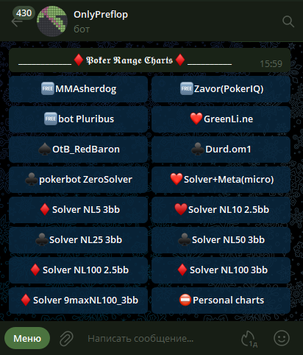This screenshot has width=303, height=355.
Task: Open Solver NL10 2.5bb chart
Action: pyautogui.click(x=221, y=210)
